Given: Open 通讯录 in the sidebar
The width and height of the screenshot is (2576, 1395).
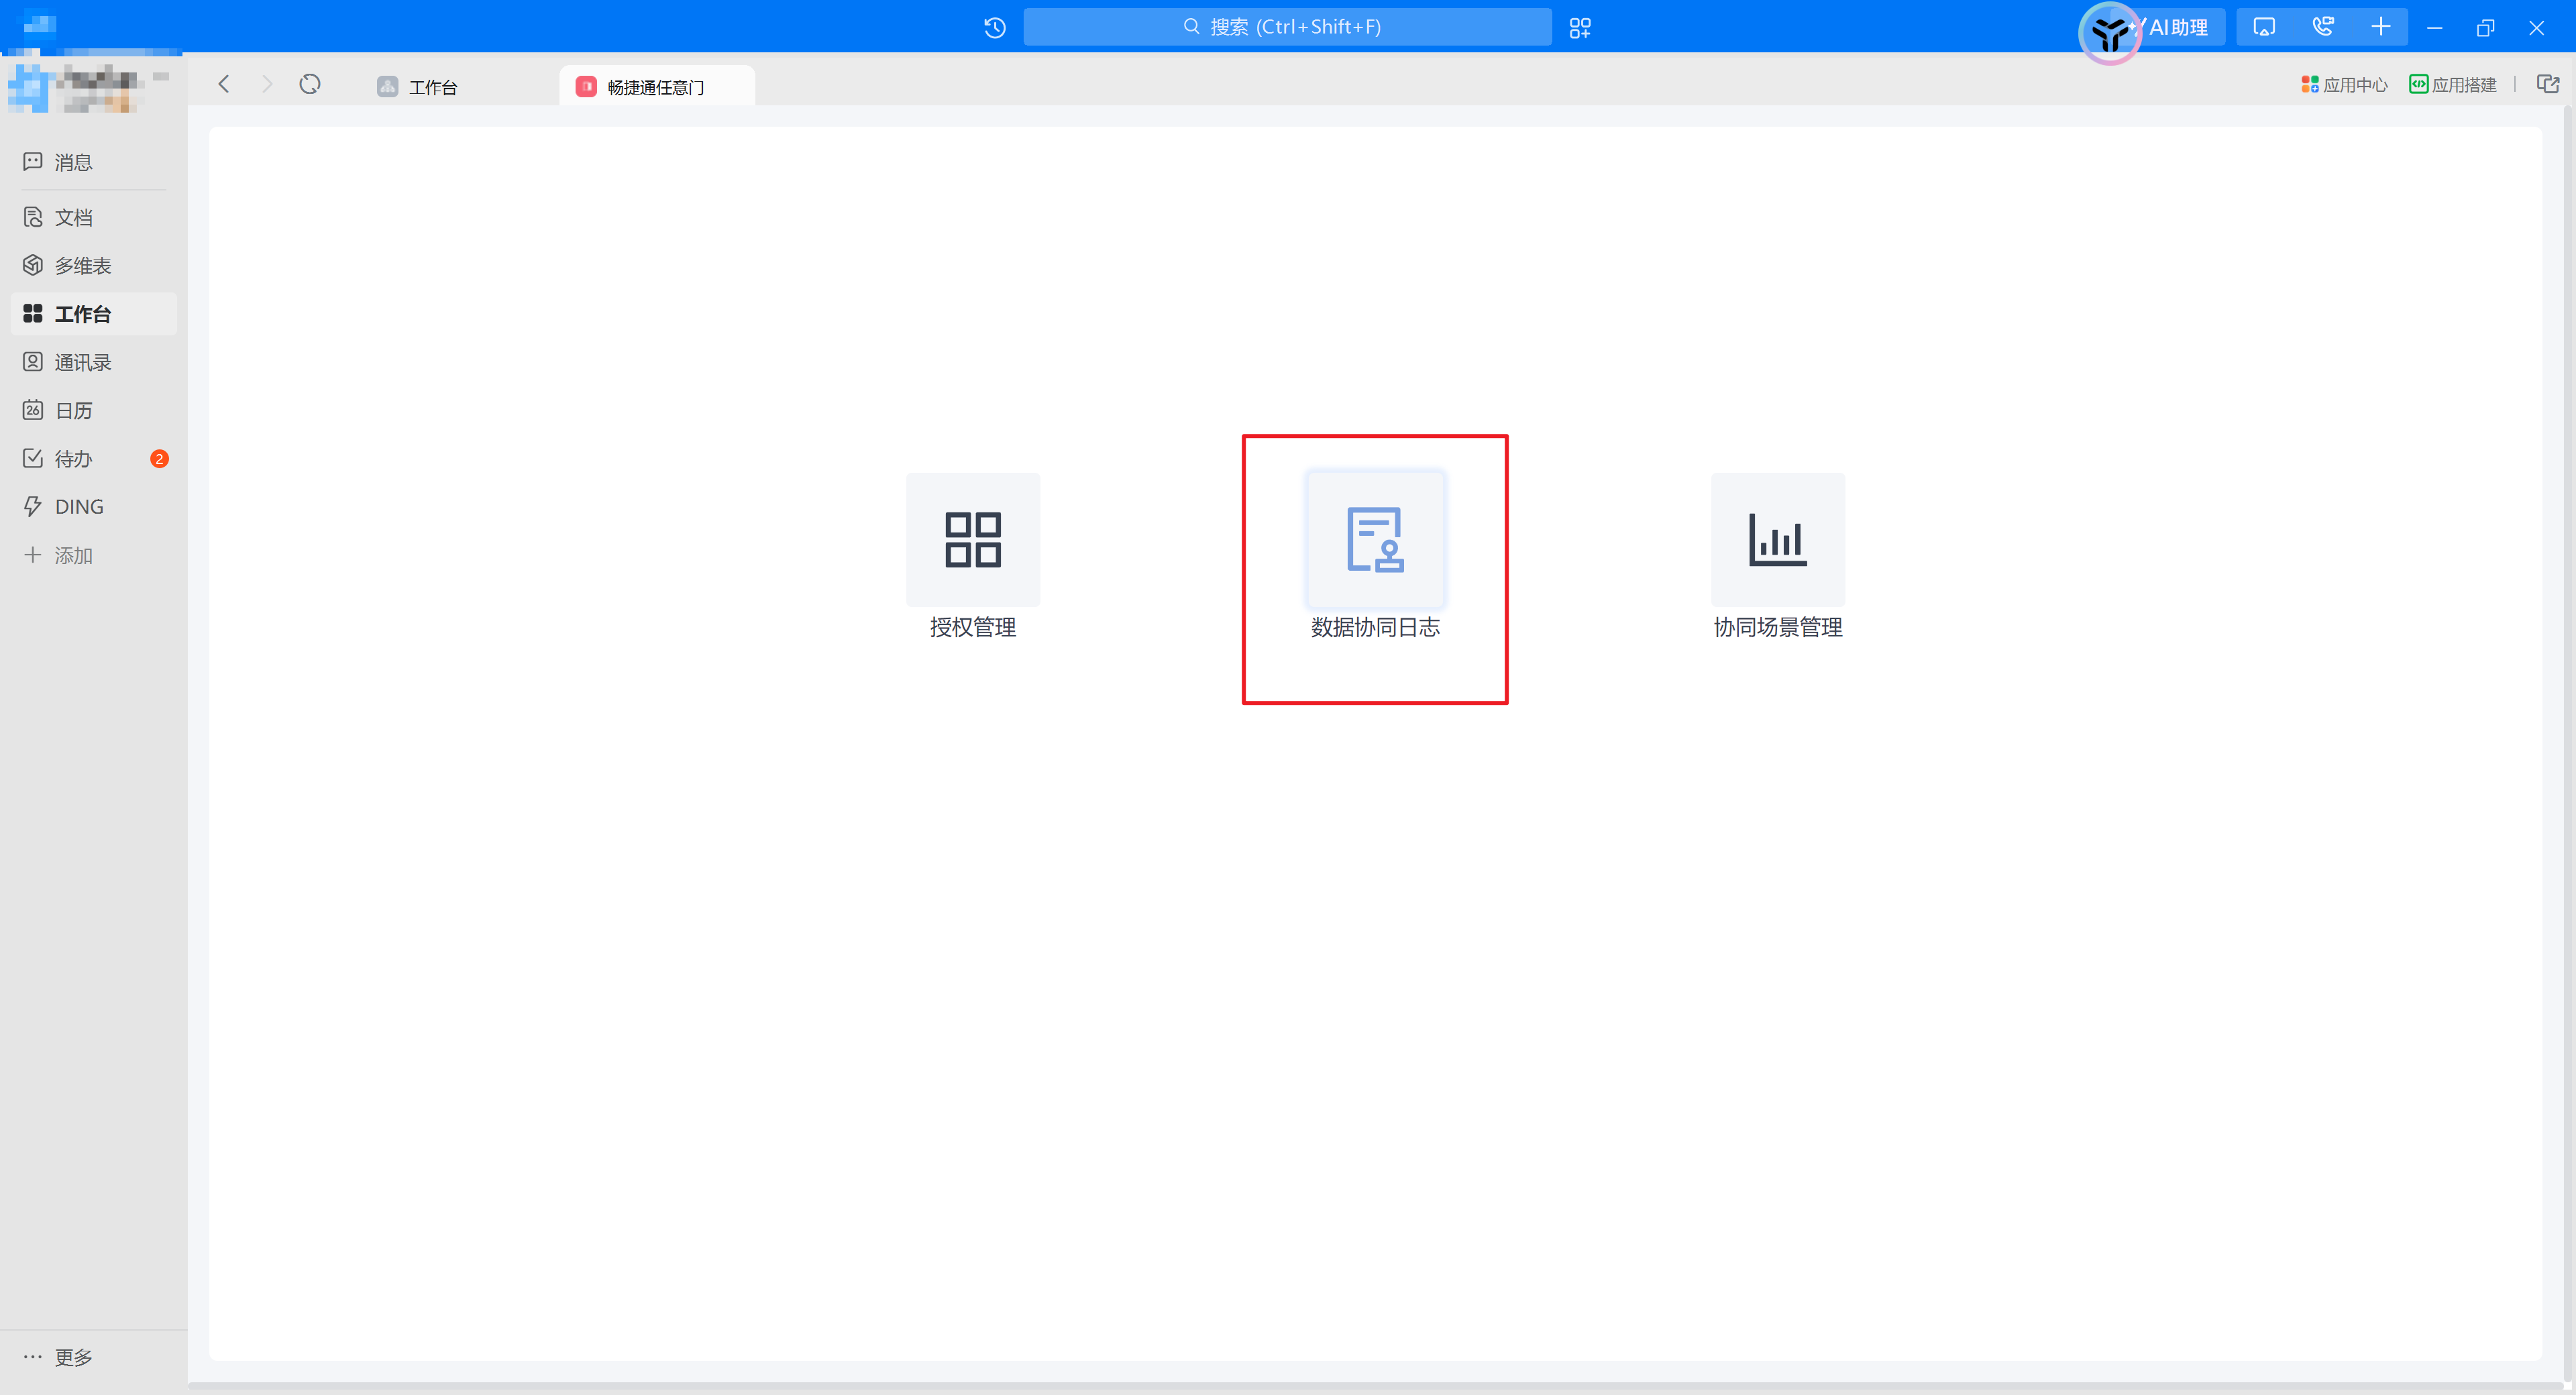Looking at the screenshot, I should point(93,362).
